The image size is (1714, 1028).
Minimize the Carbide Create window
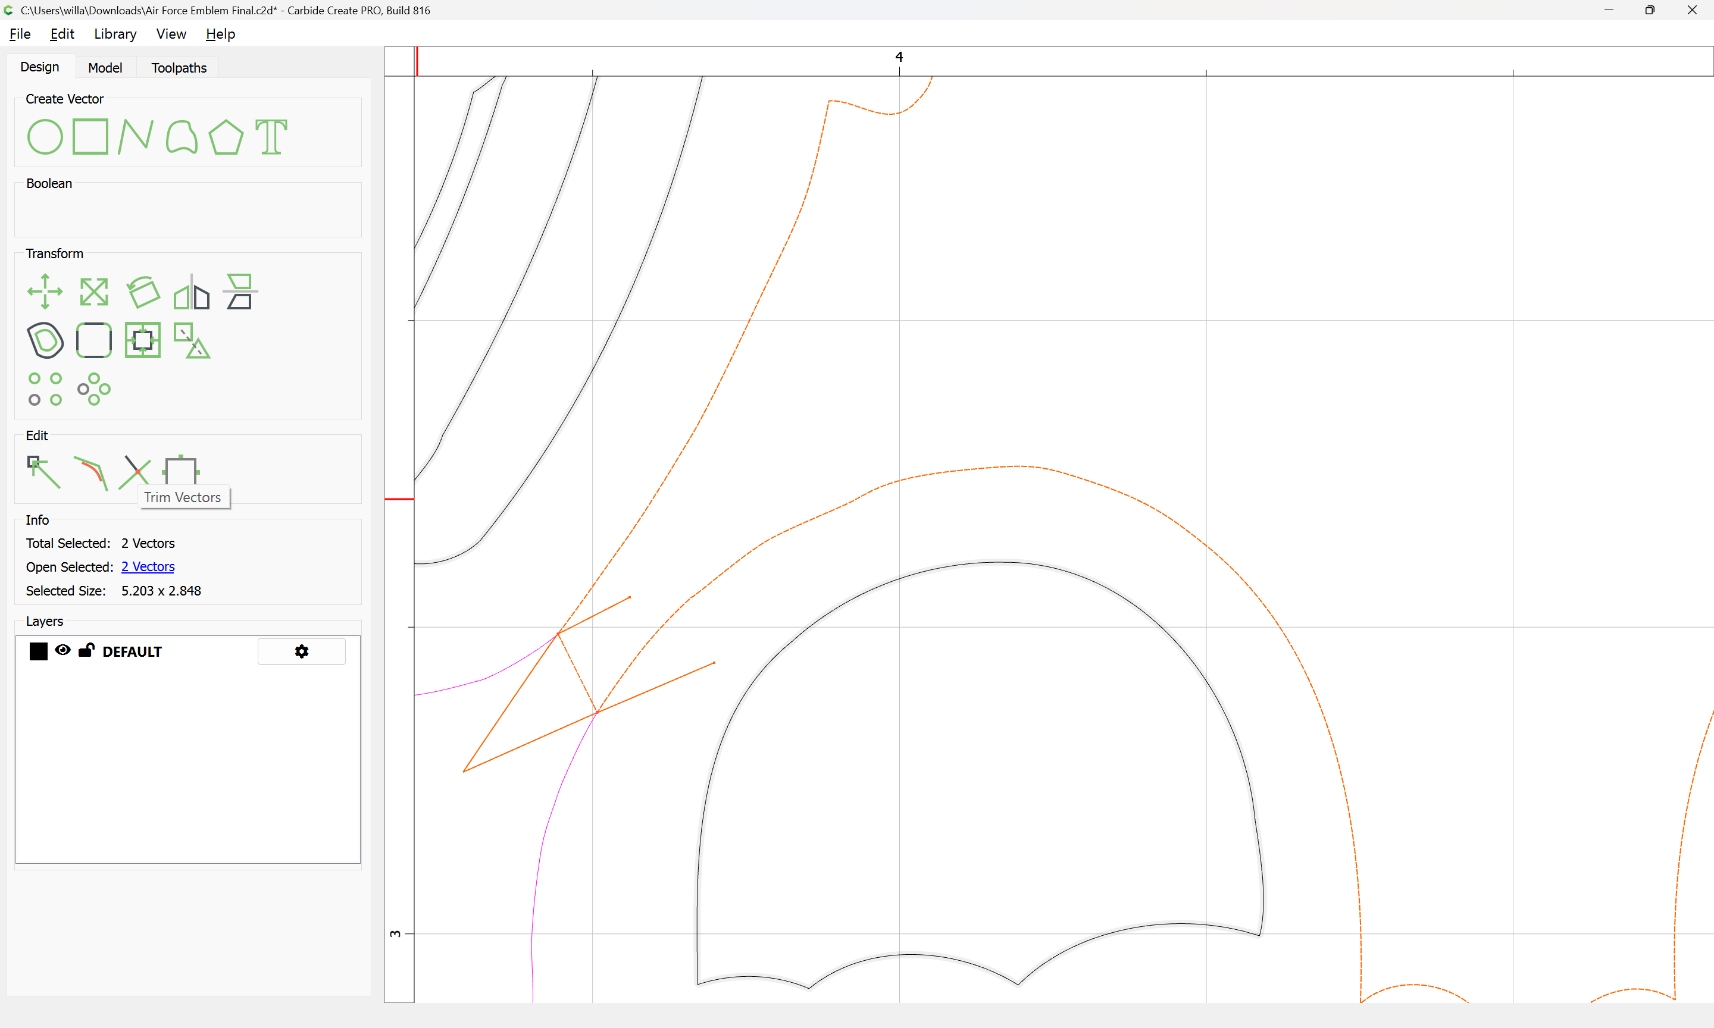point(1609,10)
